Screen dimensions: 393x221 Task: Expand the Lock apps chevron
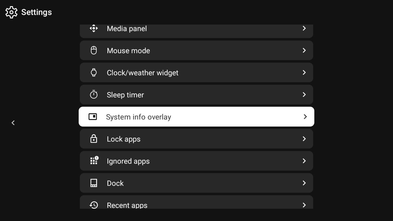[x=304, y=139]
